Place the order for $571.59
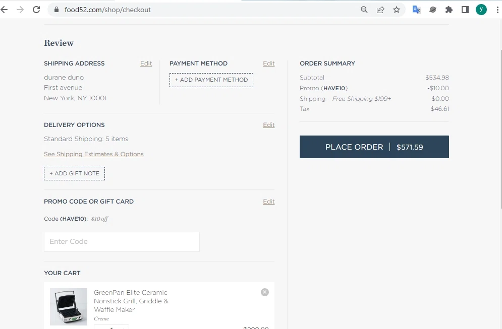 coord(374,147)
